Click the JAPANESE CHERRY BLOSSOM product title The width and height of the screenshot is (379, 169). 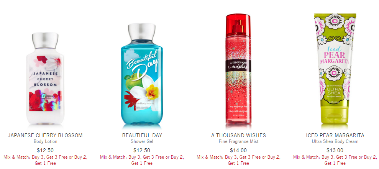(x=45, y=135)
